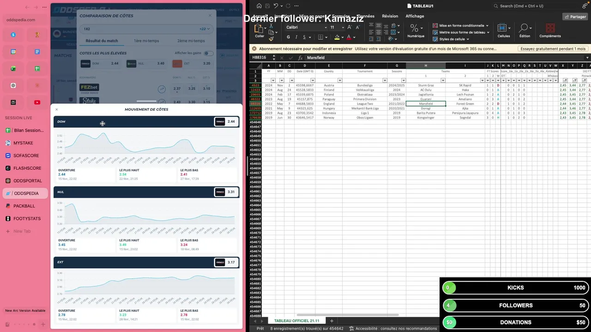The width and height of the screenshot is (591, 332).
Task: Click the Partager share button
Action: 575,17
